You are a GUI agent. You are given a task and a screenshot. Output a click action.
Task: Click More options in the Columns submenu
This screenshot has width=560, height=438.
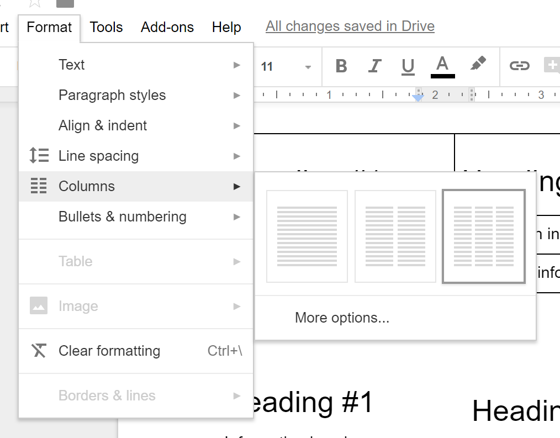[341, 318]
